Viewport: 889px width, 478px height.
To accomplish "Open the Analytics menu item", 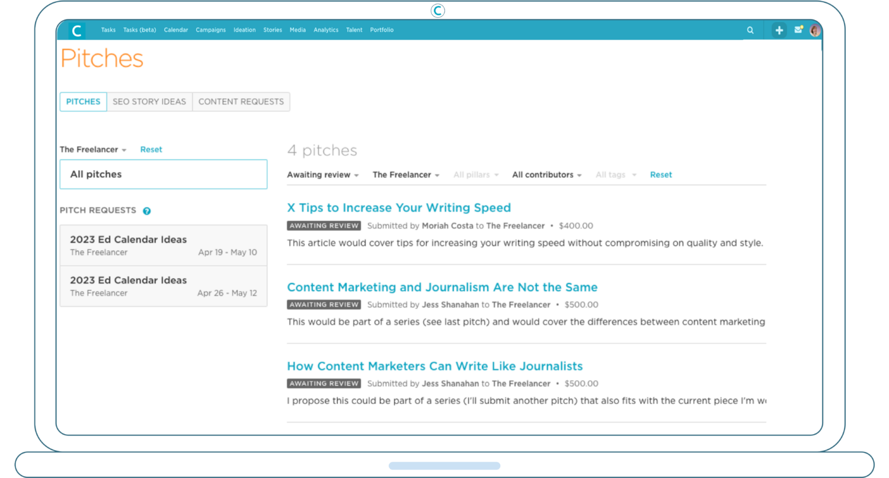I will (326, 30).
